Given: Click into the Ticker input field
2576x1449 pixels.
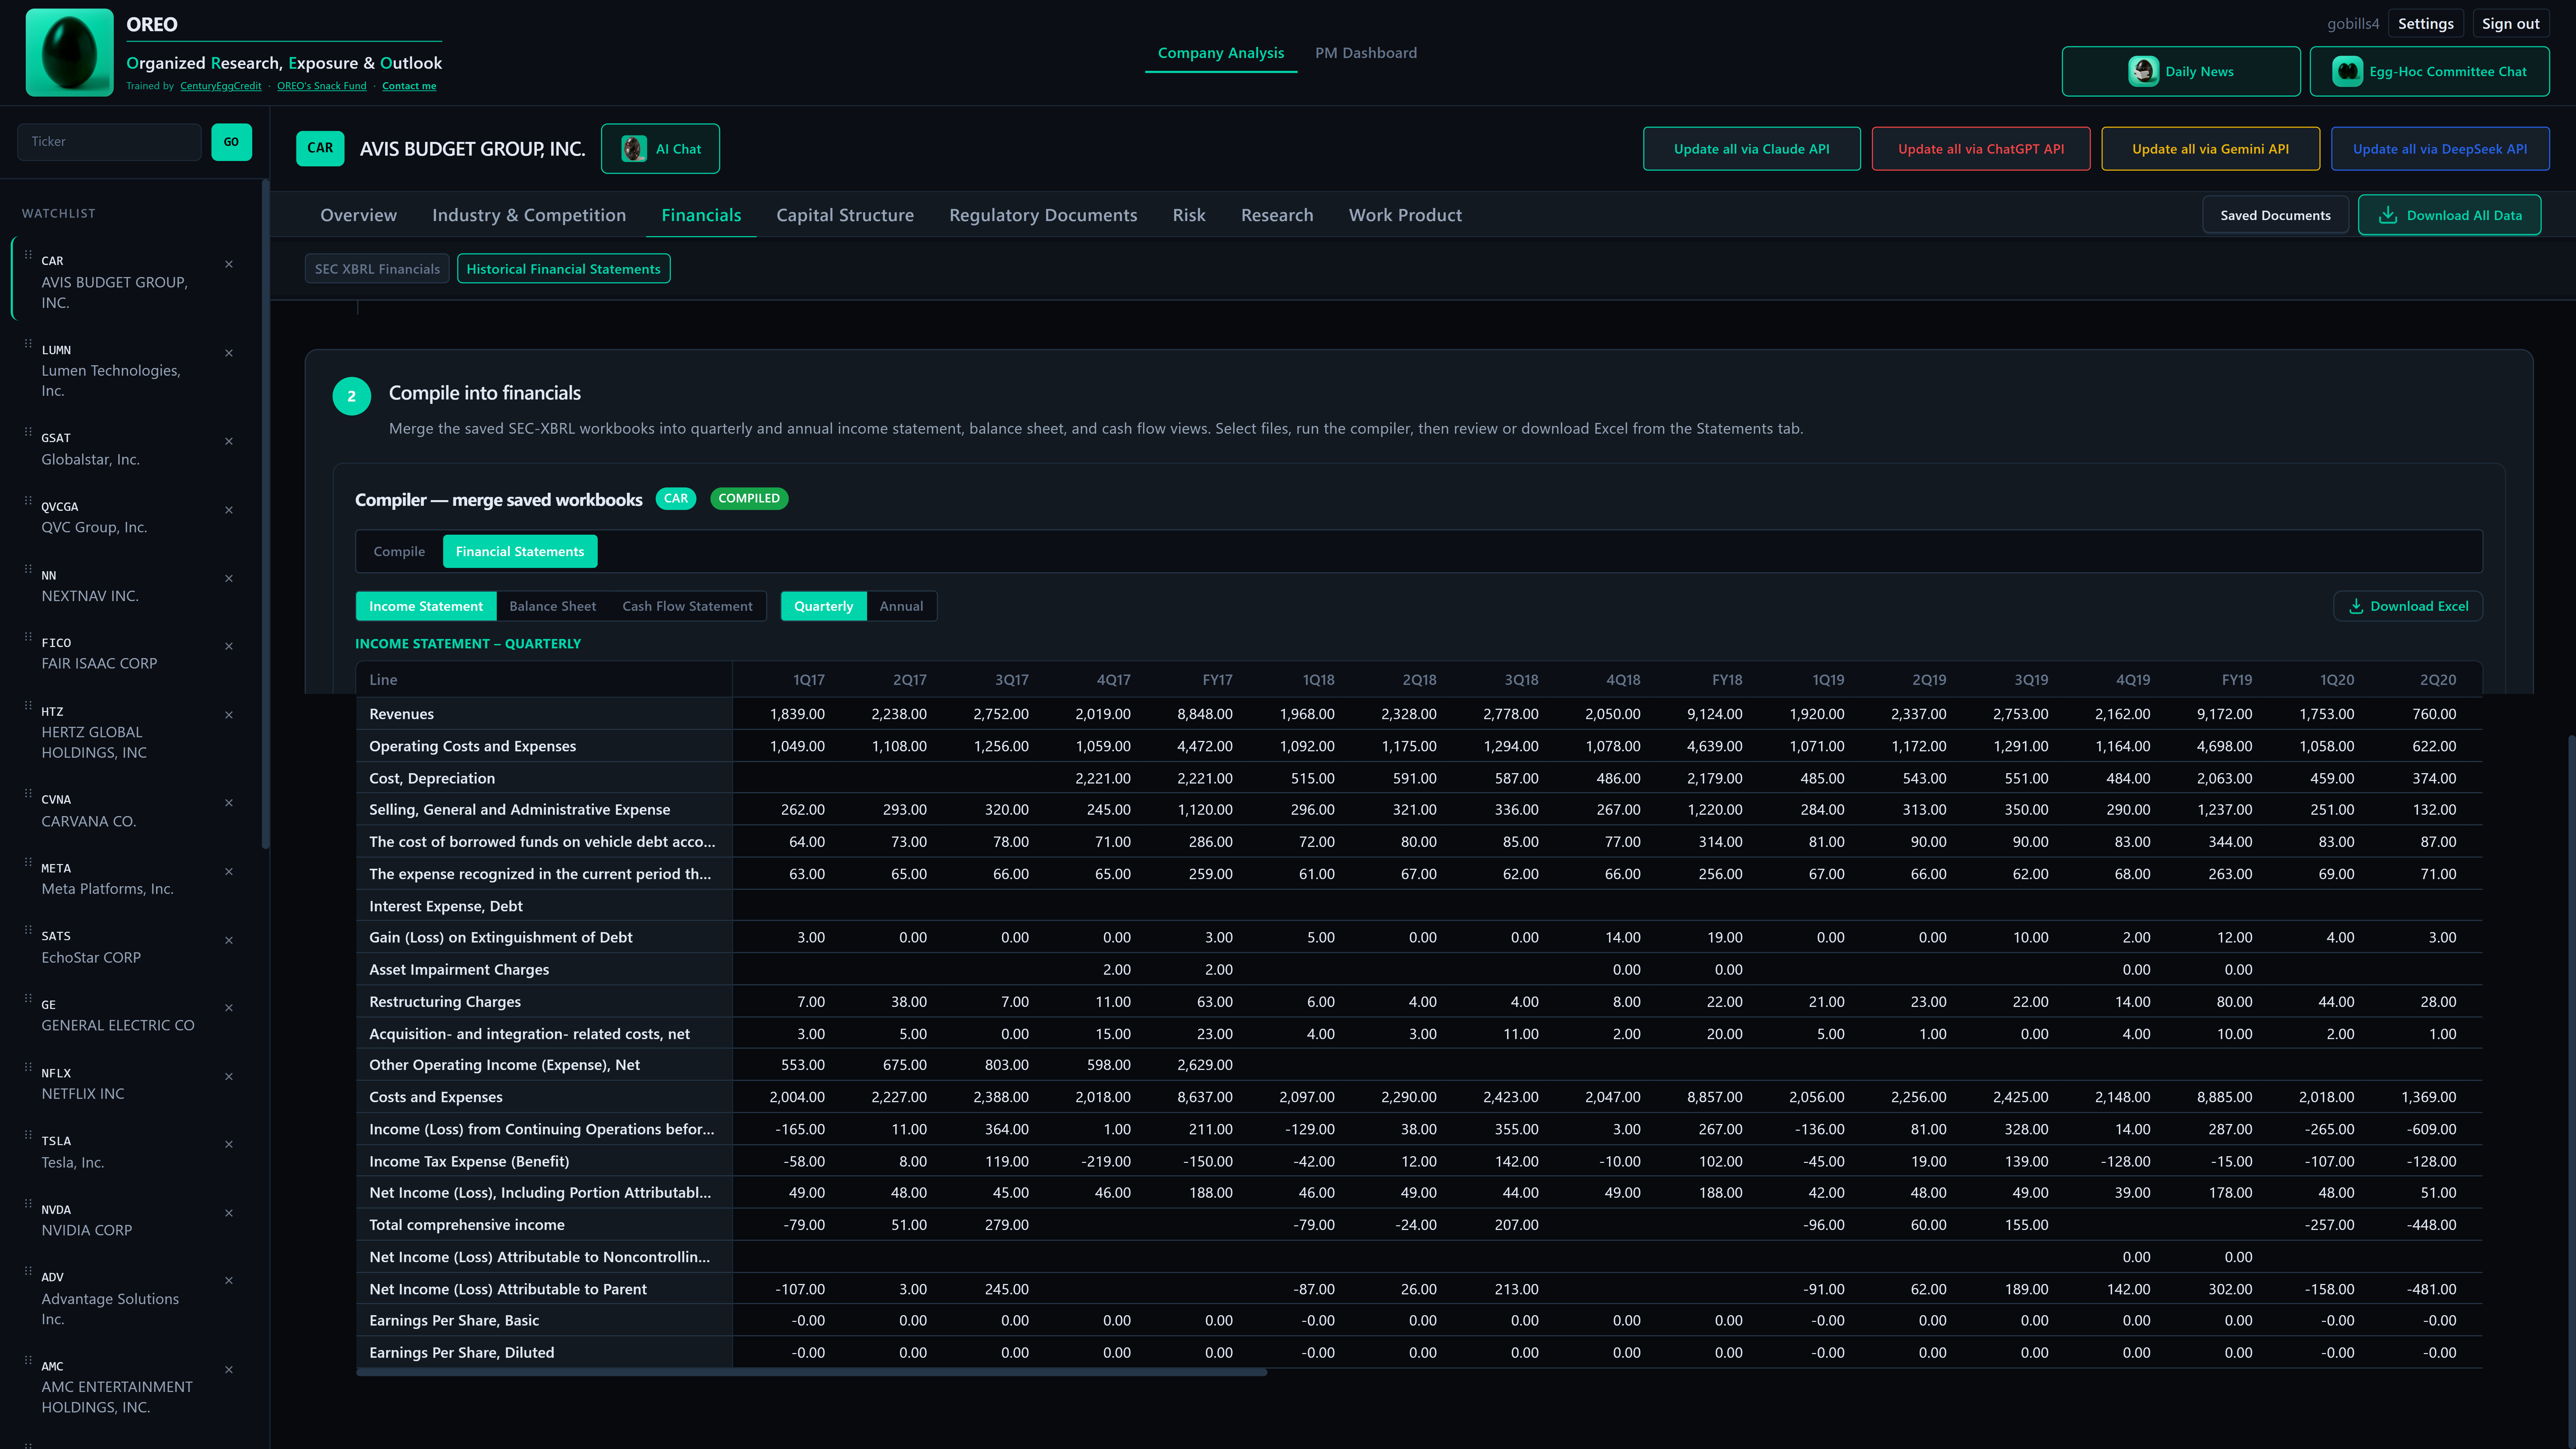Looking at the screenshot, I should click(x=109, y=142).
